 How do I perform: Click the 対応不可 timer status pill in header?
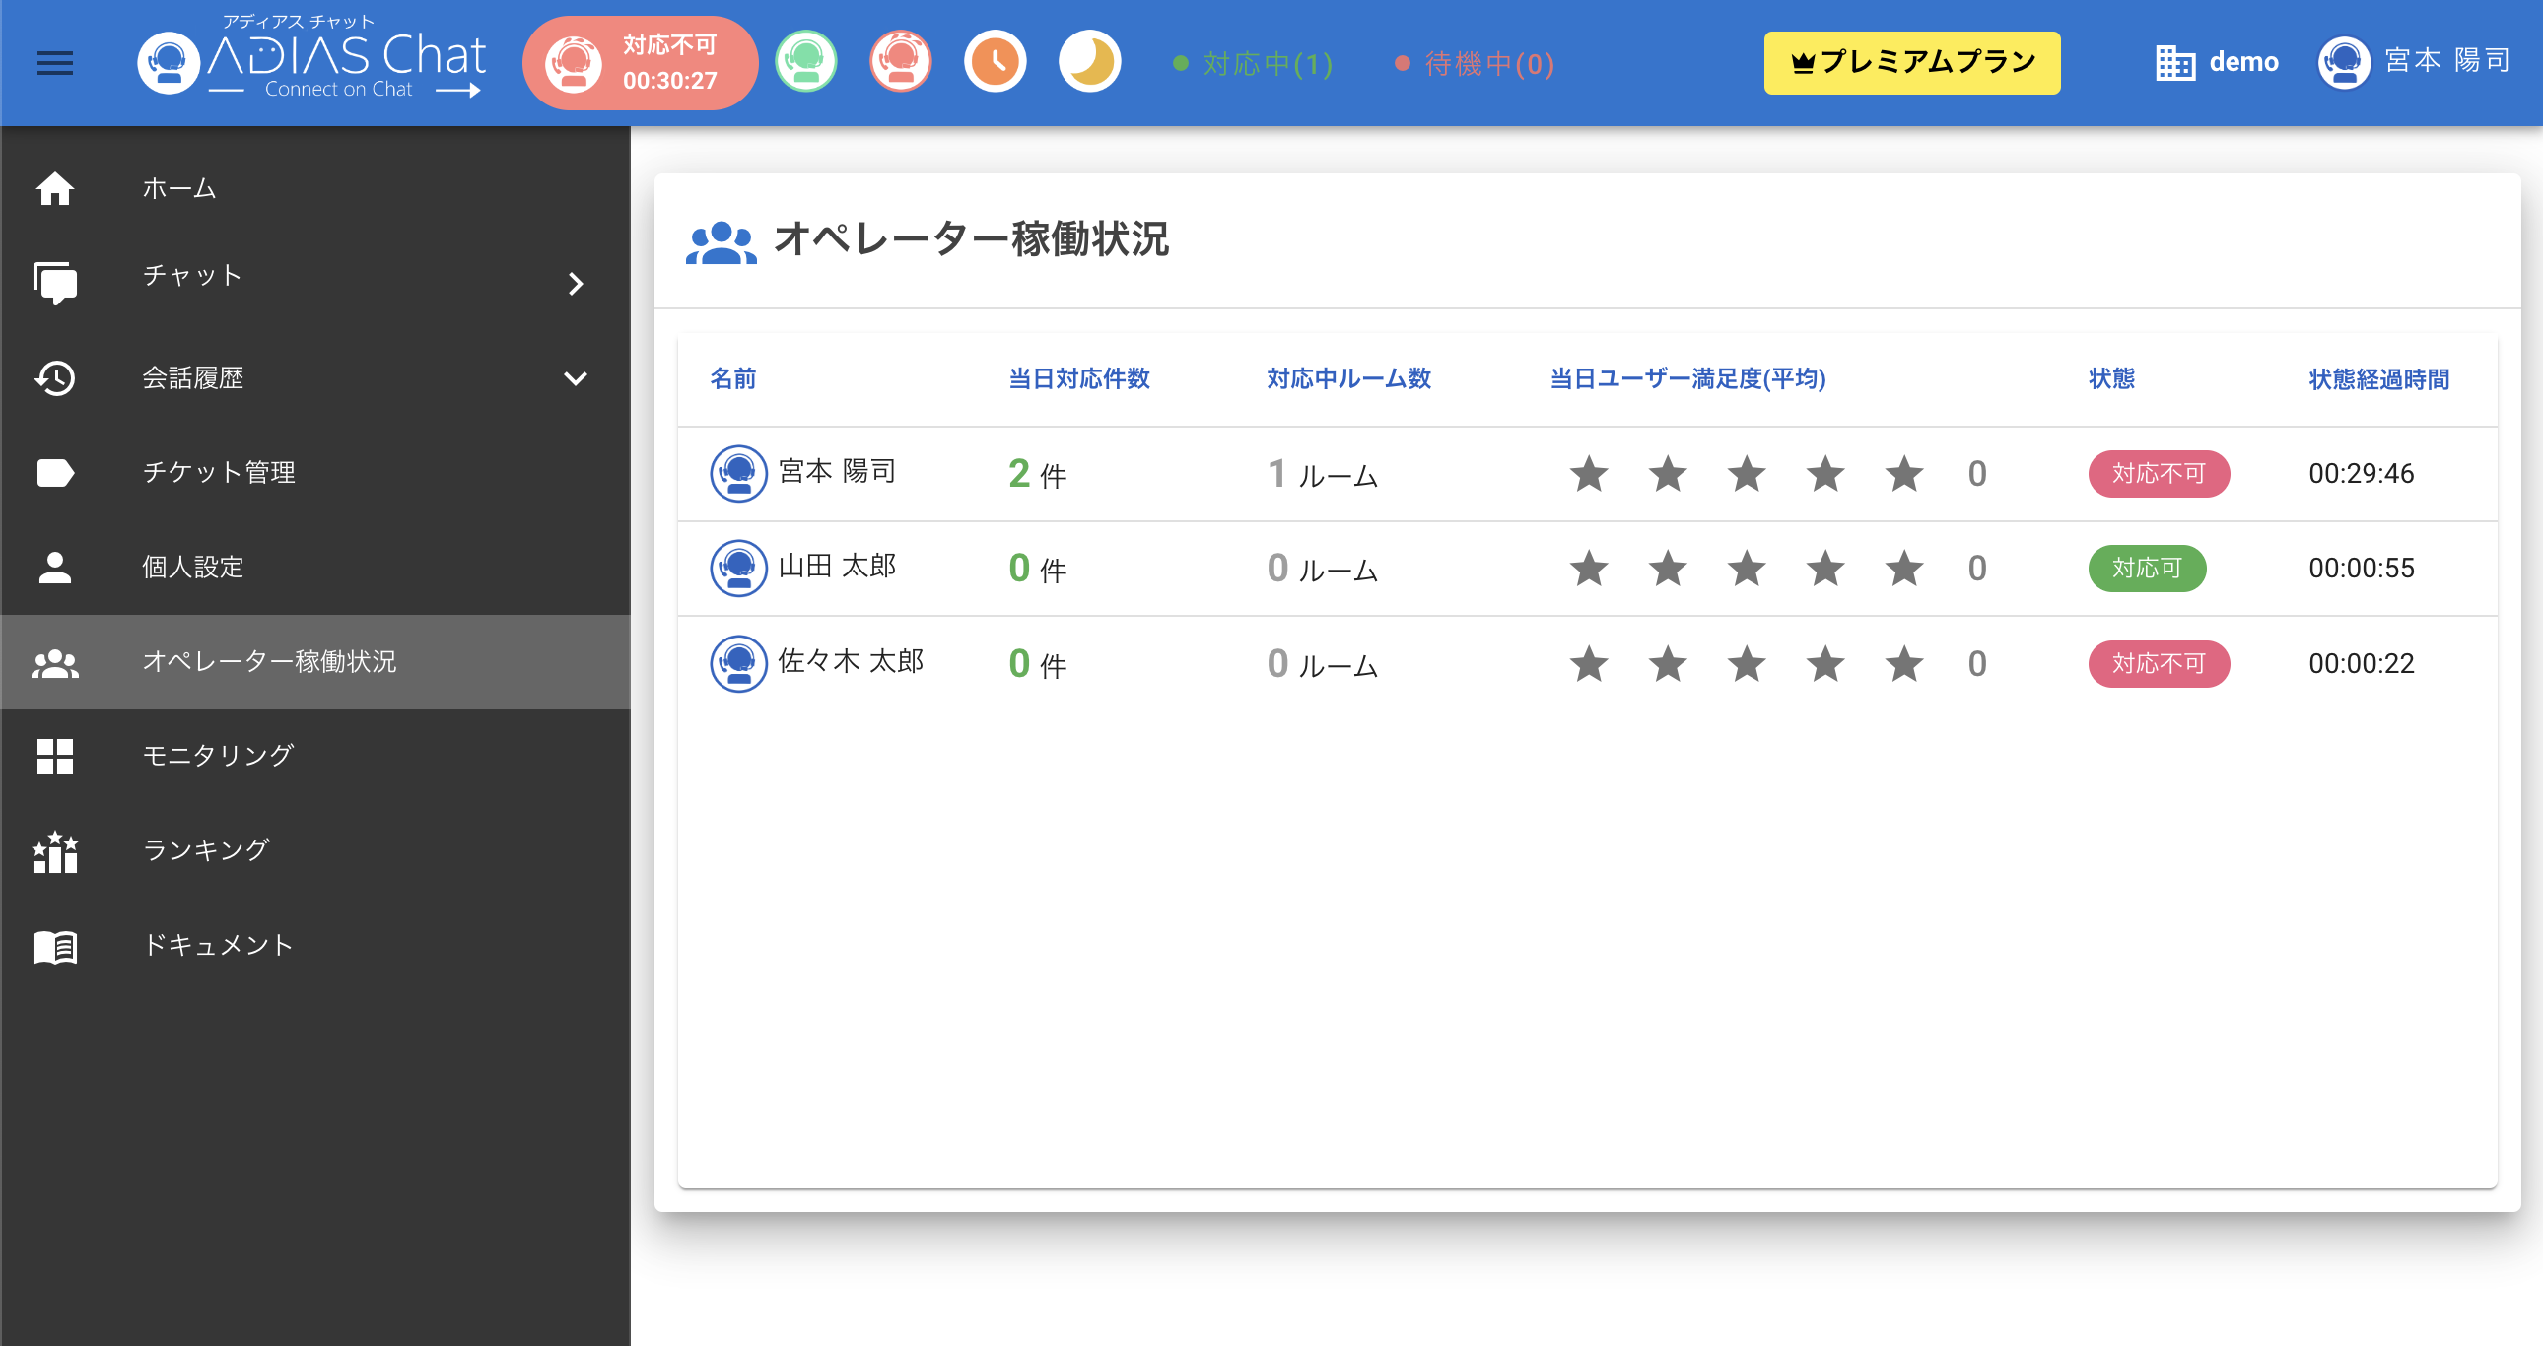[x=640, y=62]
